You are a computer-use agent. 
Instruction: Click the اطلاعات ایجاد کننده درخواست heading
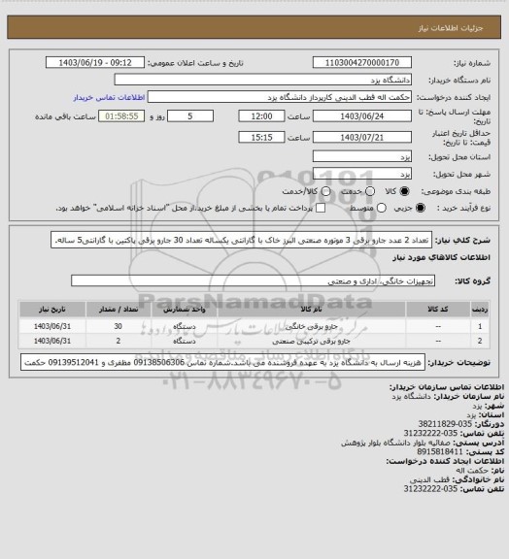[445, 461]
